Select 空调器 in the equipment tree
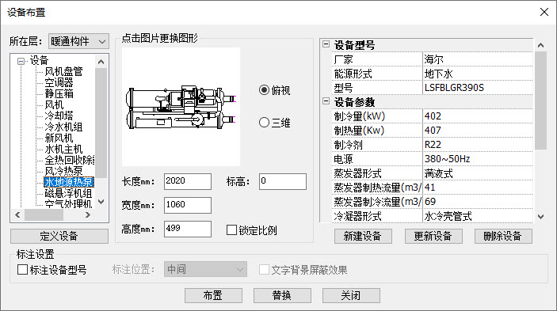 pos(59,82)
